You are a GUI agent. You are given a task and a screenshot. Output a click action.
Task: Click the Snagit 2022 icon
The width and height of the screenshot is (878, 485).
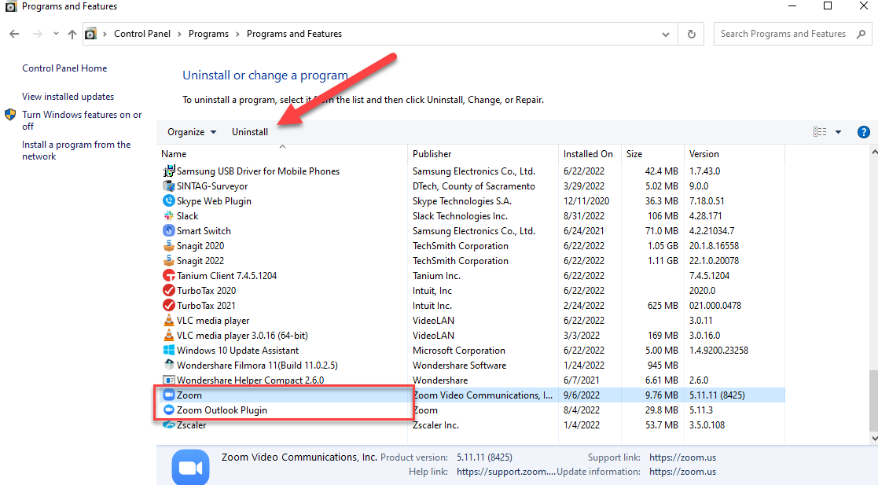click(x=168, y=260)
